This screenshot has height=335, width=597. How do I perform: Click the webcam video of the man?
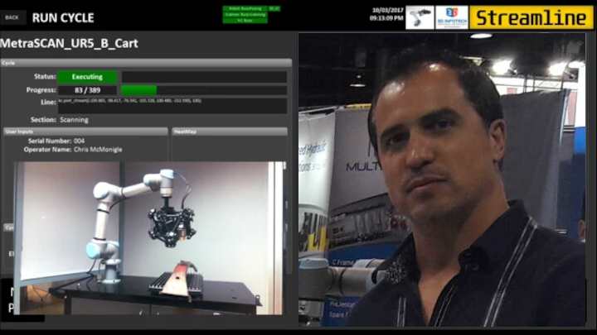pyautogui.click(x=442, y=179)
